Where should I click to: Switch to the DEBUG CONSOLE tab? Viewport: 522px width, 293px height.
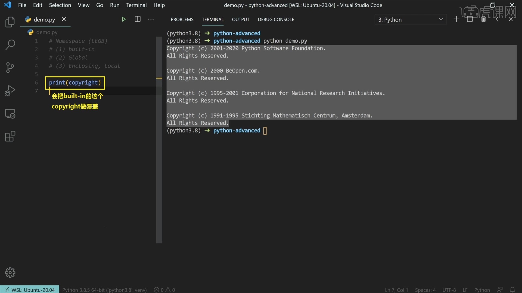point(276,19)
